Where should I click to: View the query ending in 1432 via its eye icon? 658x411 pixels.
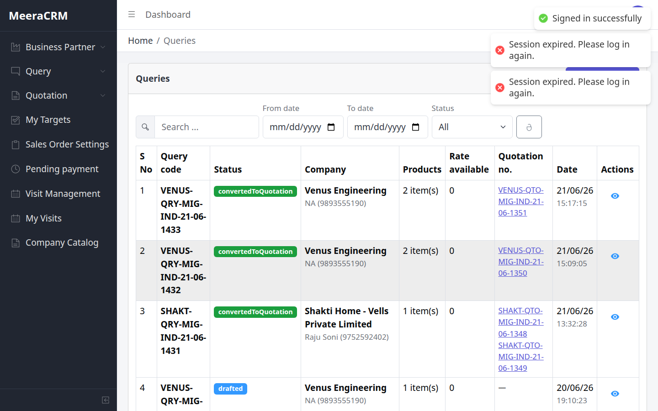[x=615, y=256]
